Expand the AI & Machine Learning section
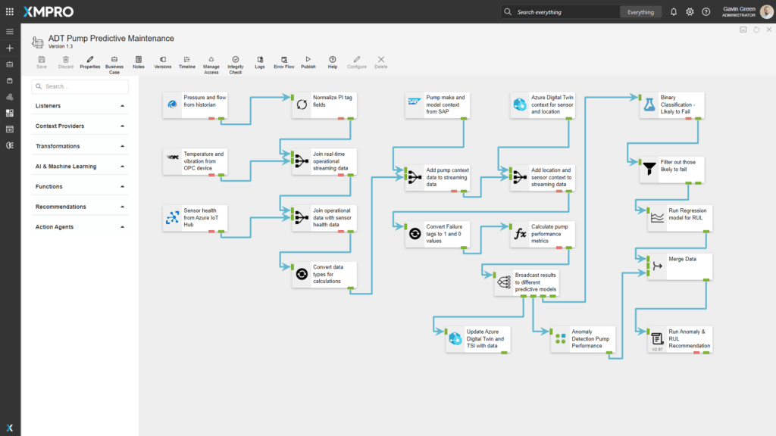The image size is (776, 436). pyautogui.click(x=80, y=167)
